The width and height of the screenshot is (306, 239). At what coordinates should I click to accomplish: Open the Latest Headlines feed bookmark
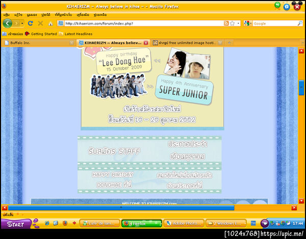click(x=75, y=34)
